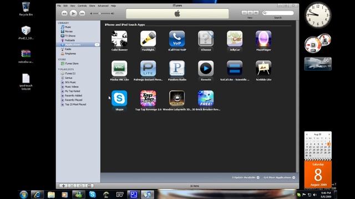The width and height of the screenshot is (355, 199).
Task: Click the taskbar volume speaker icon
Action: pos(315,195)
